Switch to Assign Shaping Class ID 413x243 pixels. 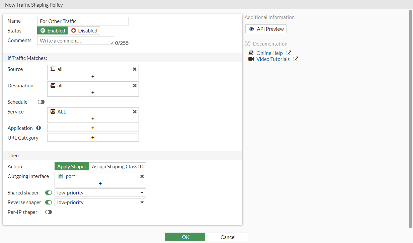tap(117, 166)
